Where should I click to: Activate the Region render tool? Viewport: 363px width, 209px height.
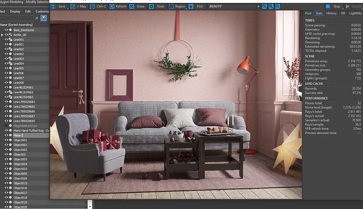click(177, 6)
